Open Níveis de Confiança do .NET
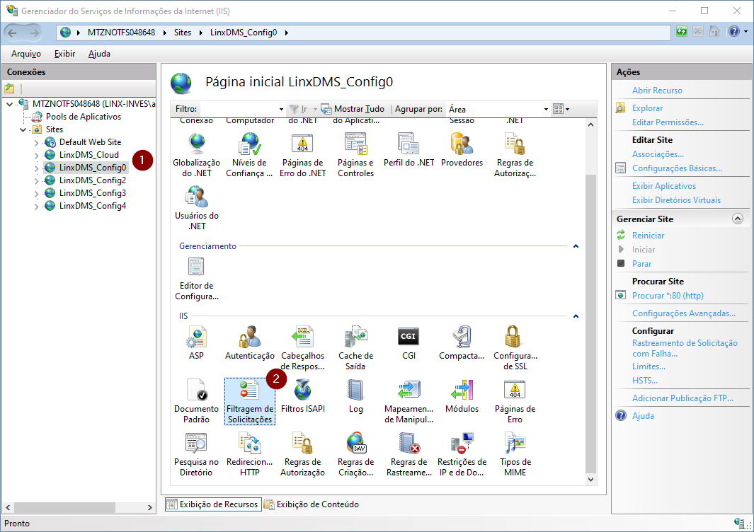The width and height of the screenshot is (754, 532). pos(250,155)
